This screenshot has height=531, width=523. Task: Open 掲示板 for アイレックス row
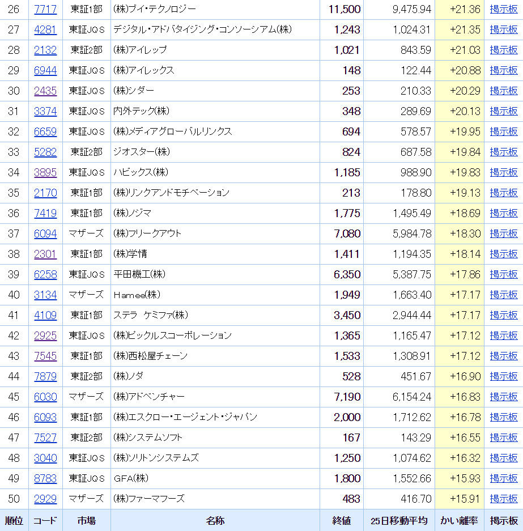pos(504,70)
